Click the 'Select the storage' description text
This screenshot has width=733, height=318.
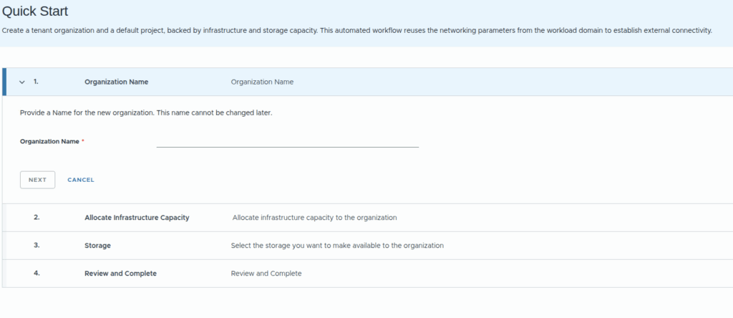pyautogui.click(x=337, y=246)
